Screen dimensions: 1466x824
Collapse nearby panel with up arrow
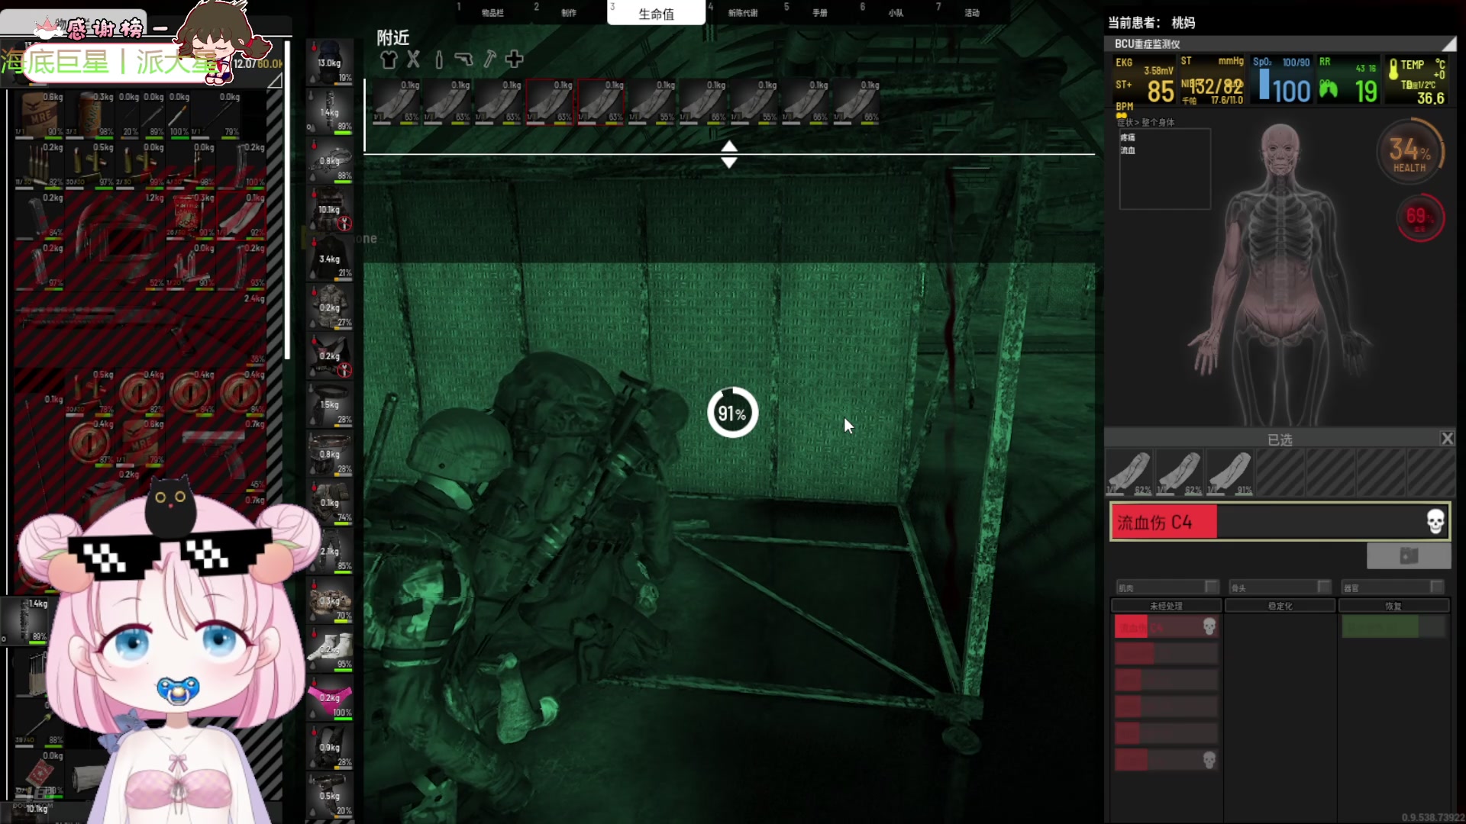(729, 146)
